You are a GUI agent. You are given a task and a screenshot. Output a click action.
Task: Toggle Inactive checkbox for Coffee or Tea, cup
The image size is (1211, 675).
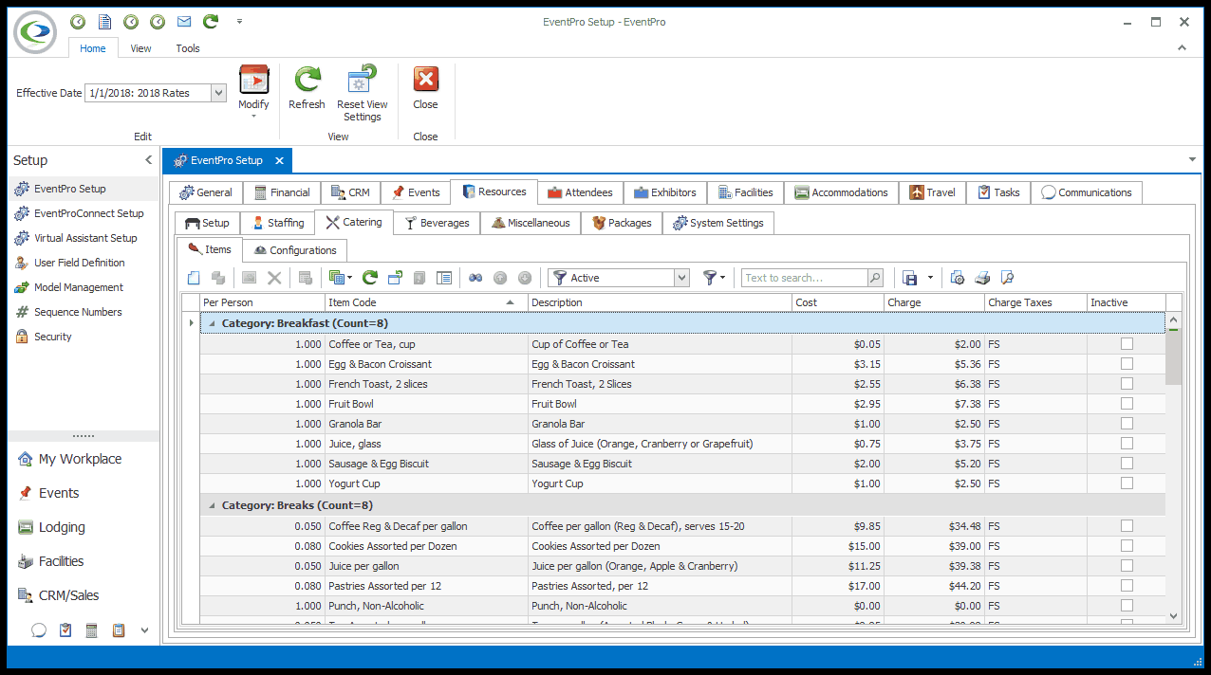tap(1127, 344)
